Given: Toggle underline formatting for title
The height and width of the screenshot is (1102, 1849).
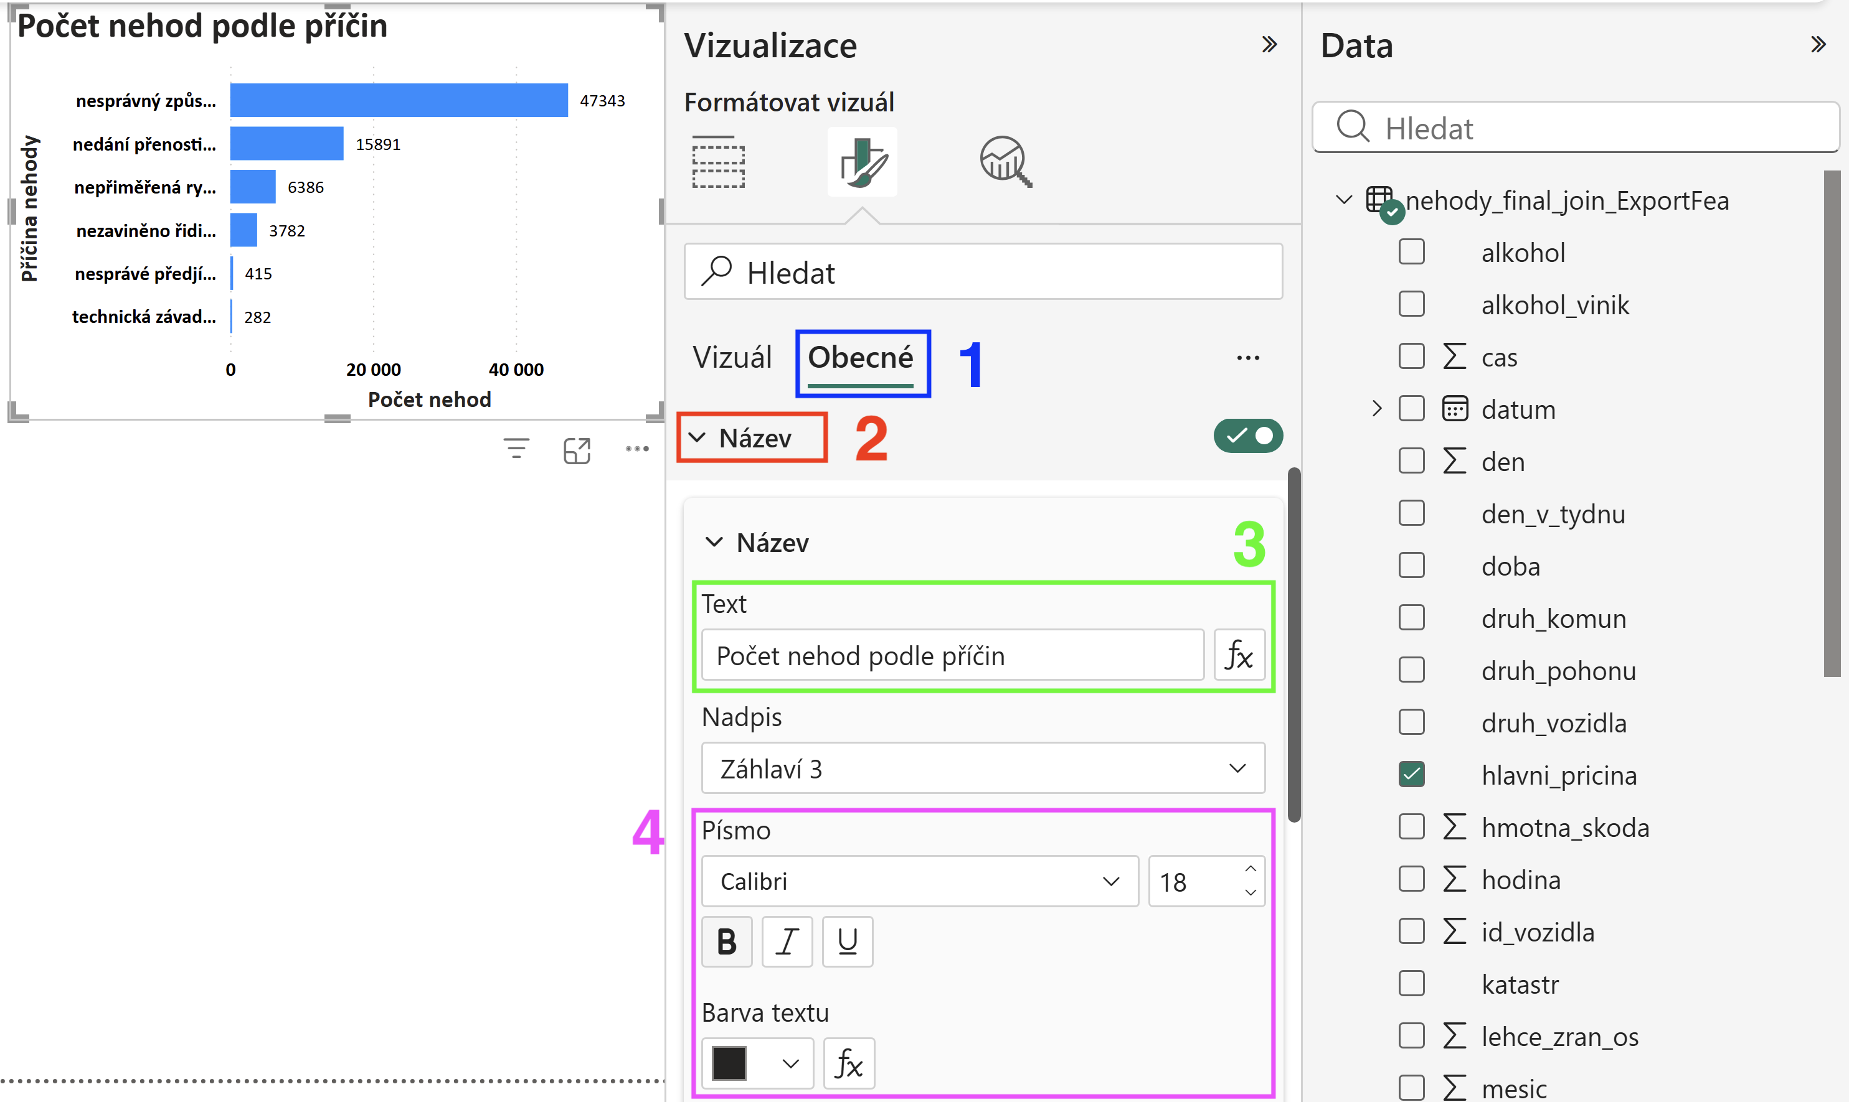Looking at the screenshot, I should click(847, 942).
